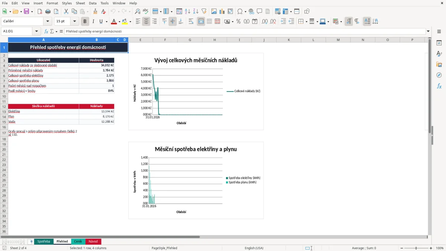446x251 pixels.
Task: Expand the formula bar
Action: click(x=428, y=31)
